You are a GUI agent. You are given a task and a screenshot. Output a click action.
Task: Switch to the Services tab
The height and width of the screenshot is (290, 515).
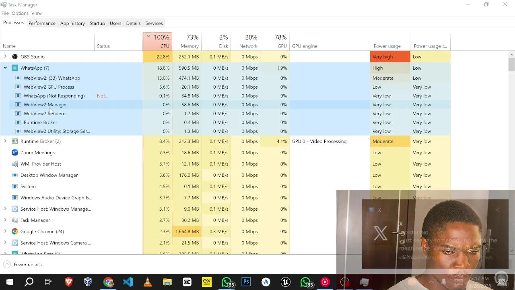154,23
